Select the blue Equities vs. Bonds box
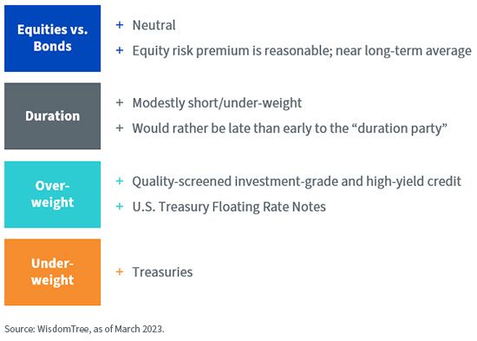The height and width of the screenshot is (341, 477). pyautogui.click(x=52, y=38)
